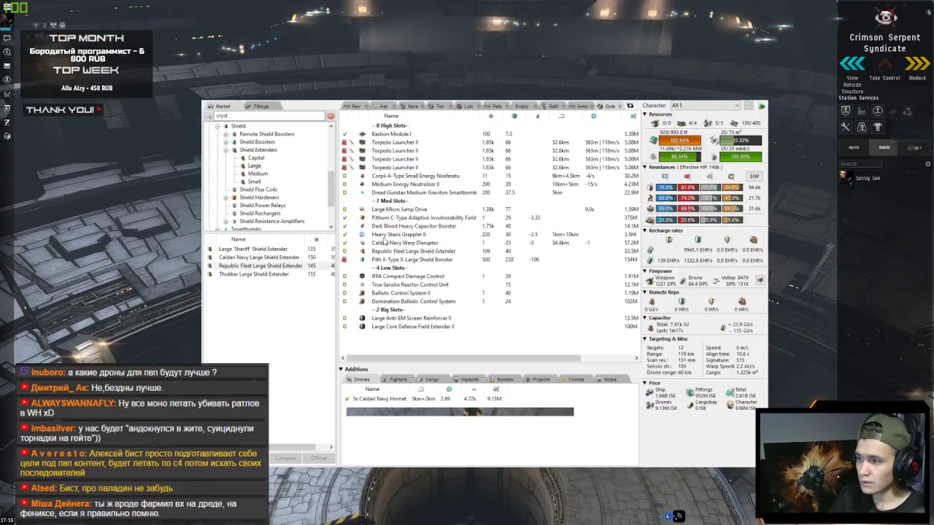934x525 pixels.
Task: Collapse the Resources stats panel
Action: tap(644, 114)
